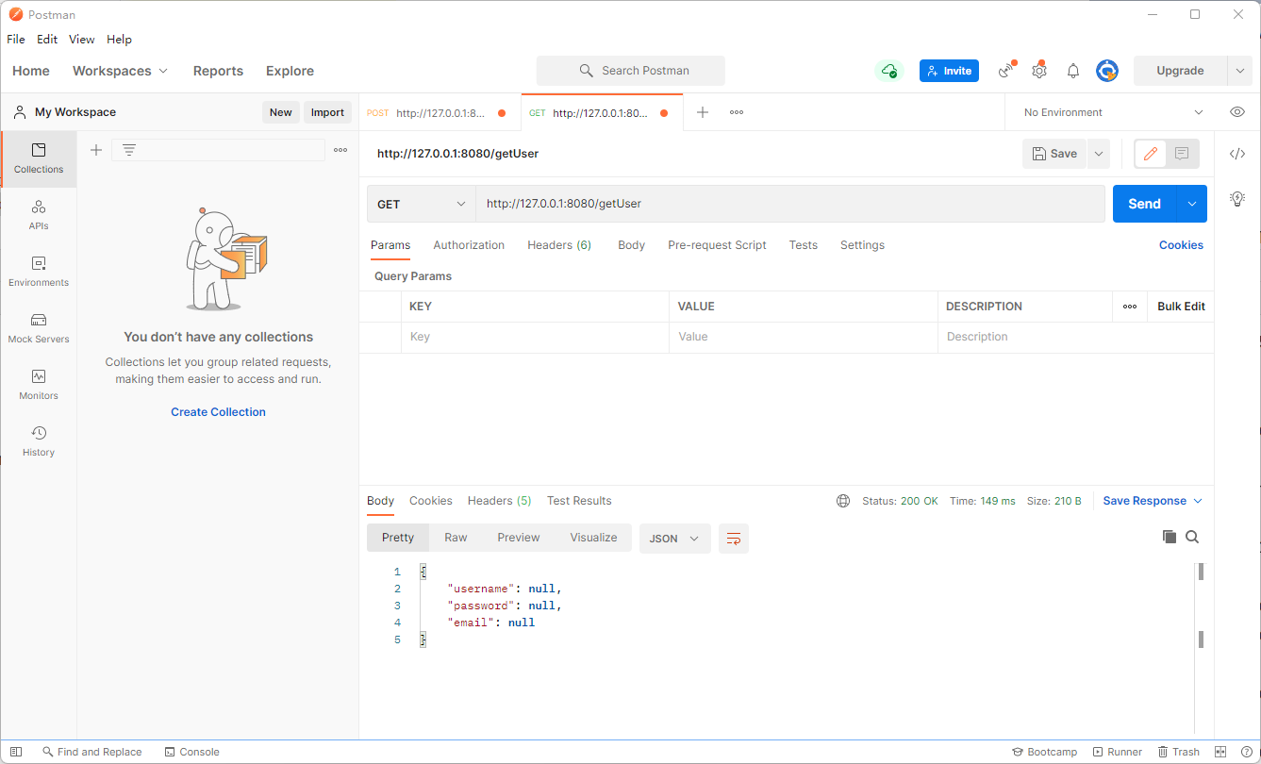The height and width of the screenshot is (764, 1261).
Task: Open the Collections sidebar panel
Action: pyautogui.click(x=39, y=158)
